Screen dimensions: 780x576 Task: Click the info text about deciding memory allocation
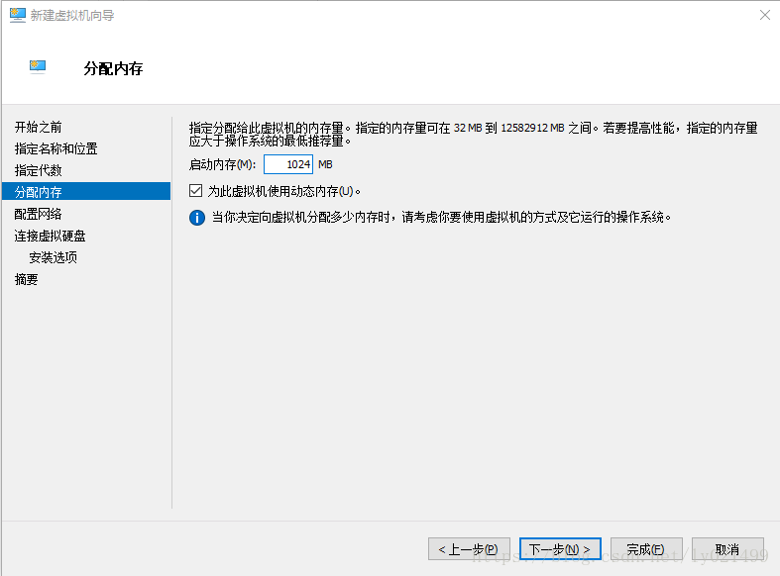coord(442,217)
